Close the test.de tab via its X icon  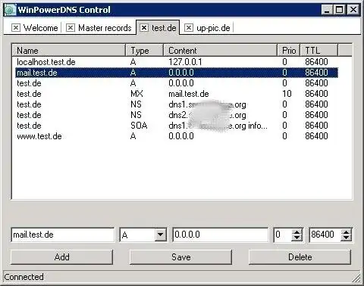pos(144,27)
